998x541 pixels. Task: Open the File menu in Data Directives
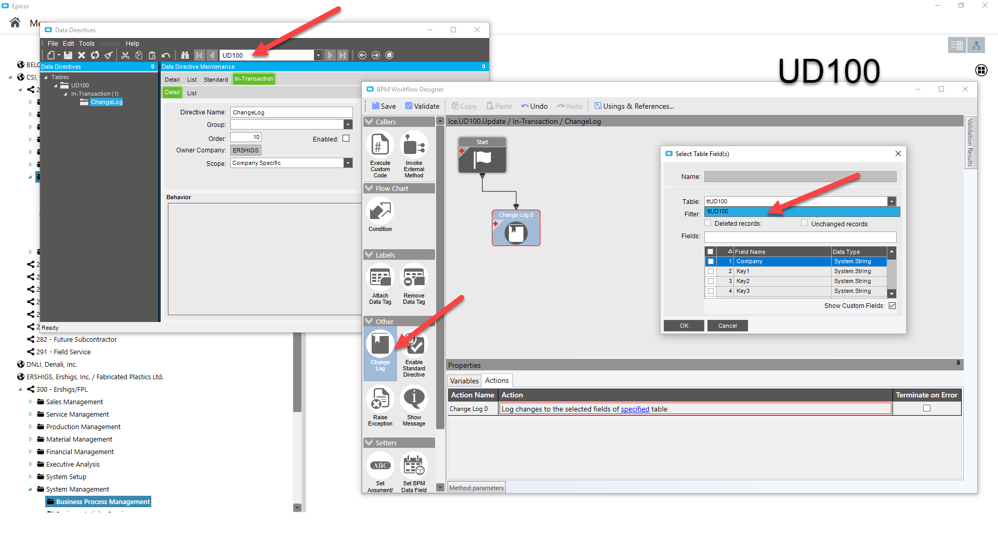click(x=53, y=44)
